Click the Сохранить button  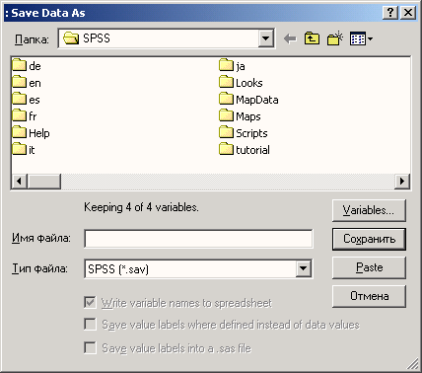click(369, 239)
